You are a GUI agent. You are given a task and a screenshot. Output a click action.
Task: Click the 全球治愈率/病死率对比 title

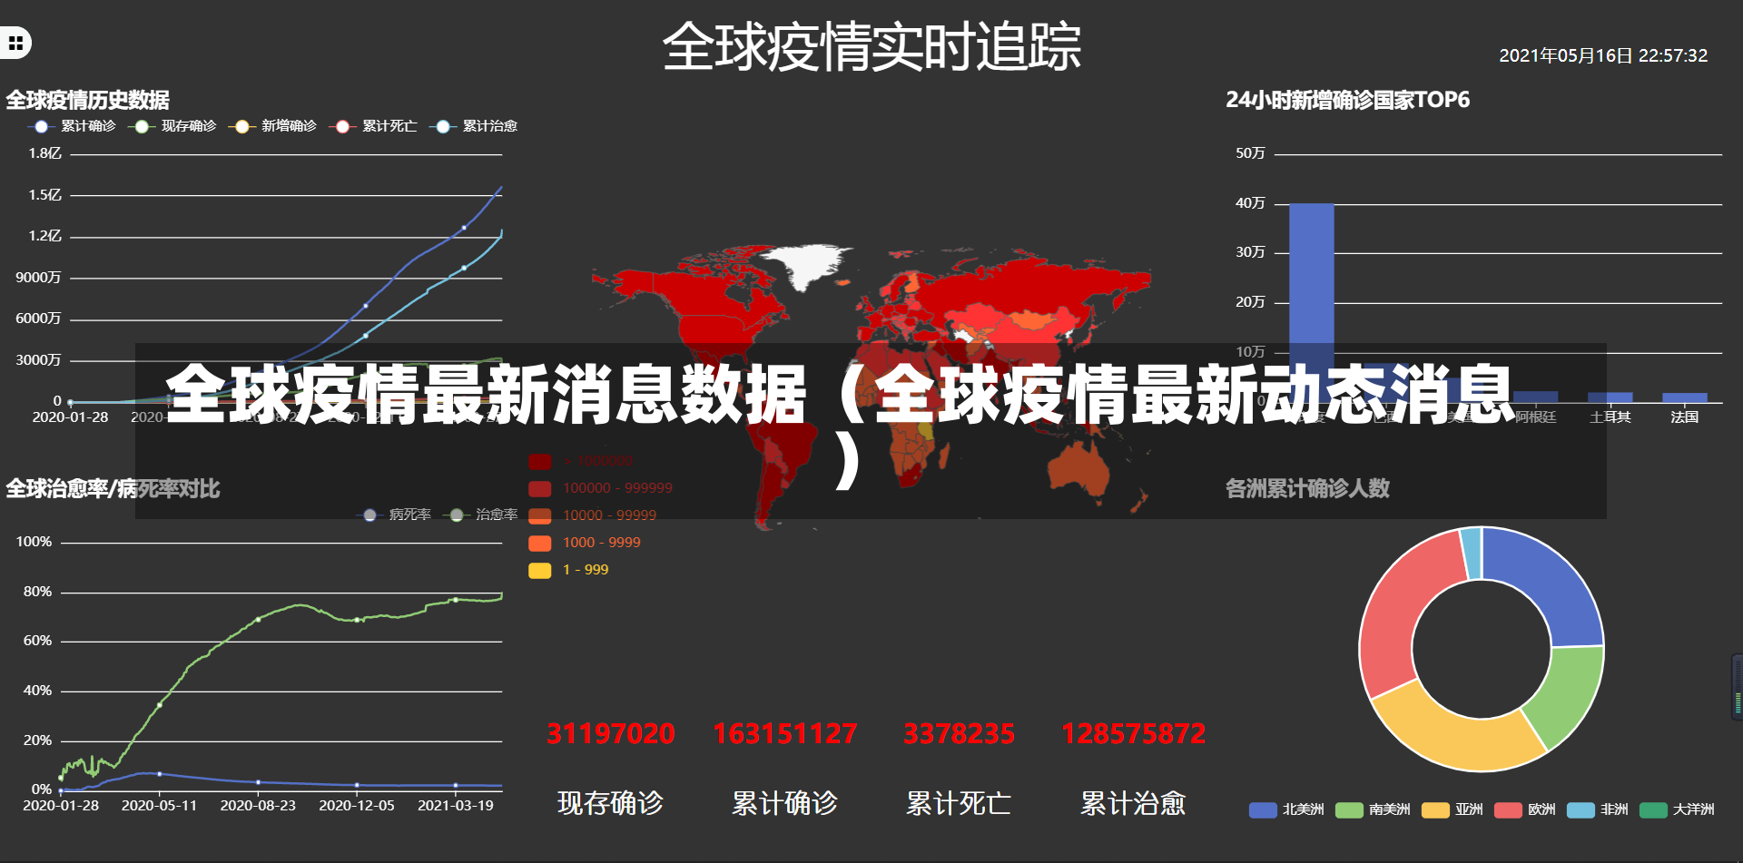pyautogui.click(x=113, y=489)
